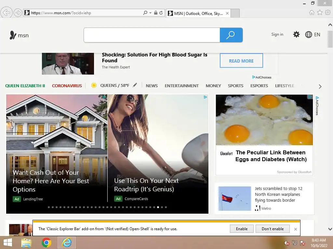Image resolution: width=333 pixels, height=249 pixels.
Task: Open the ENTERTAINMENT section
Action: tap(181, 86)
